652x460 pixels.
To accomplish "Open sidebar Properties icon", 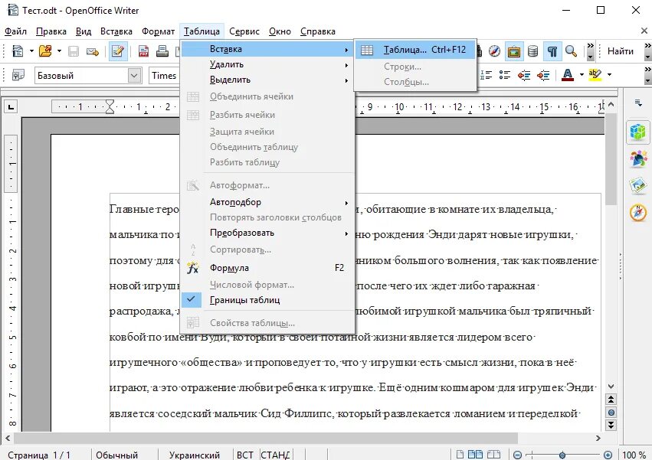I will pos(638,132).
